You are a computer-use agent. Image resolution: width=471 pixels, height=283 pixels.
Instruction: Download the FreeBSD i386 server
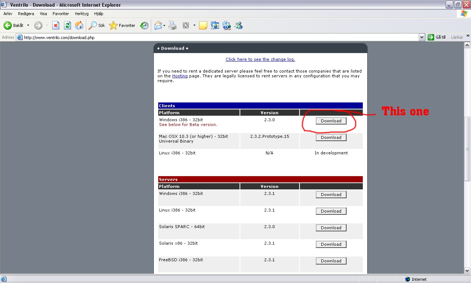coord(331,261)
